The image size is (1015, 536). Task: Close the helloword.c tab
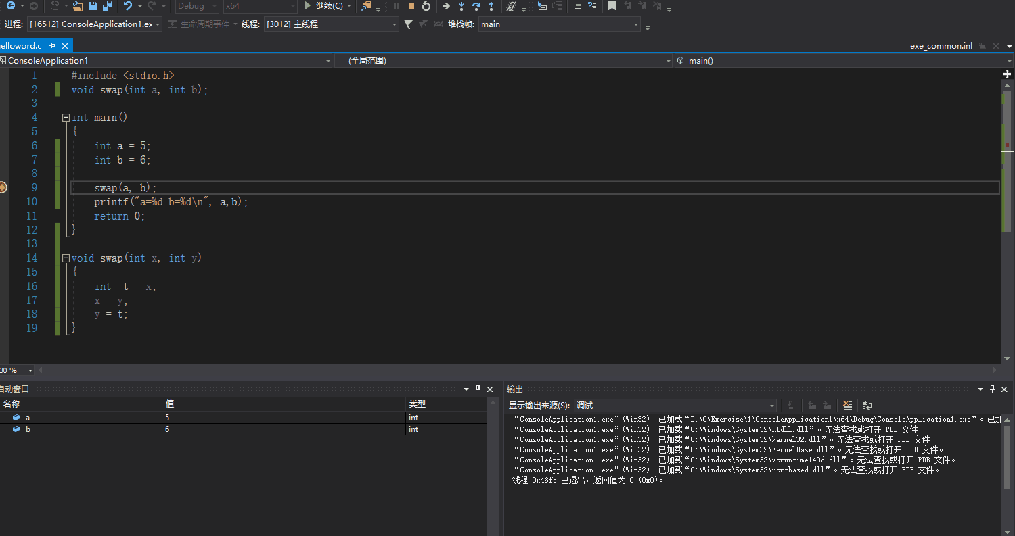pos(65,46)
